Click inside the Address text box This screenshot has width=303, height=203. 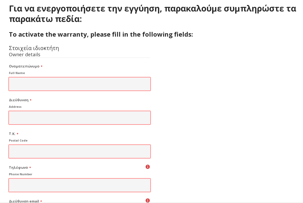80,118
